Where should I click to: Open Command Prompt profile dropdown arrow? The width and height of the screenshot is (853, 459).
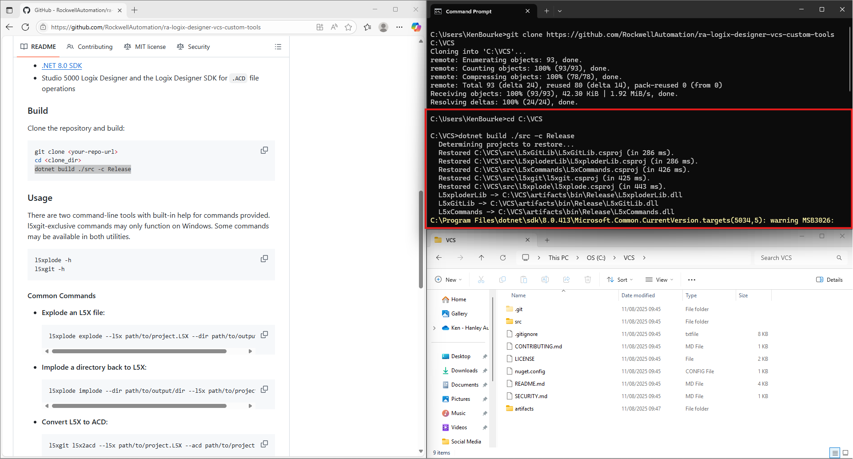560,11
